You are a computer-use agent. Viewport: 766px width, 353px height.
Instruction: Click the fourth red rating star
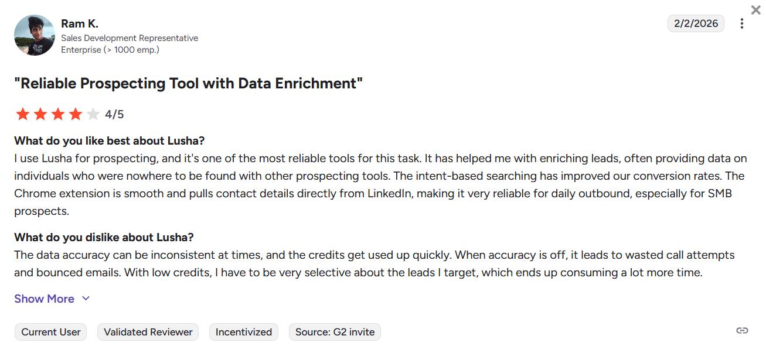coord(76,114)
